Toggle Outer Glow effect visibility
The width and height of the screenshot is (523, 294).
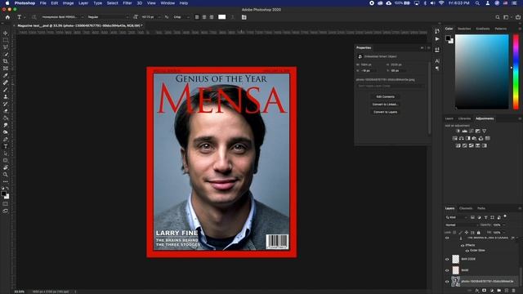[x=467, y=251]
